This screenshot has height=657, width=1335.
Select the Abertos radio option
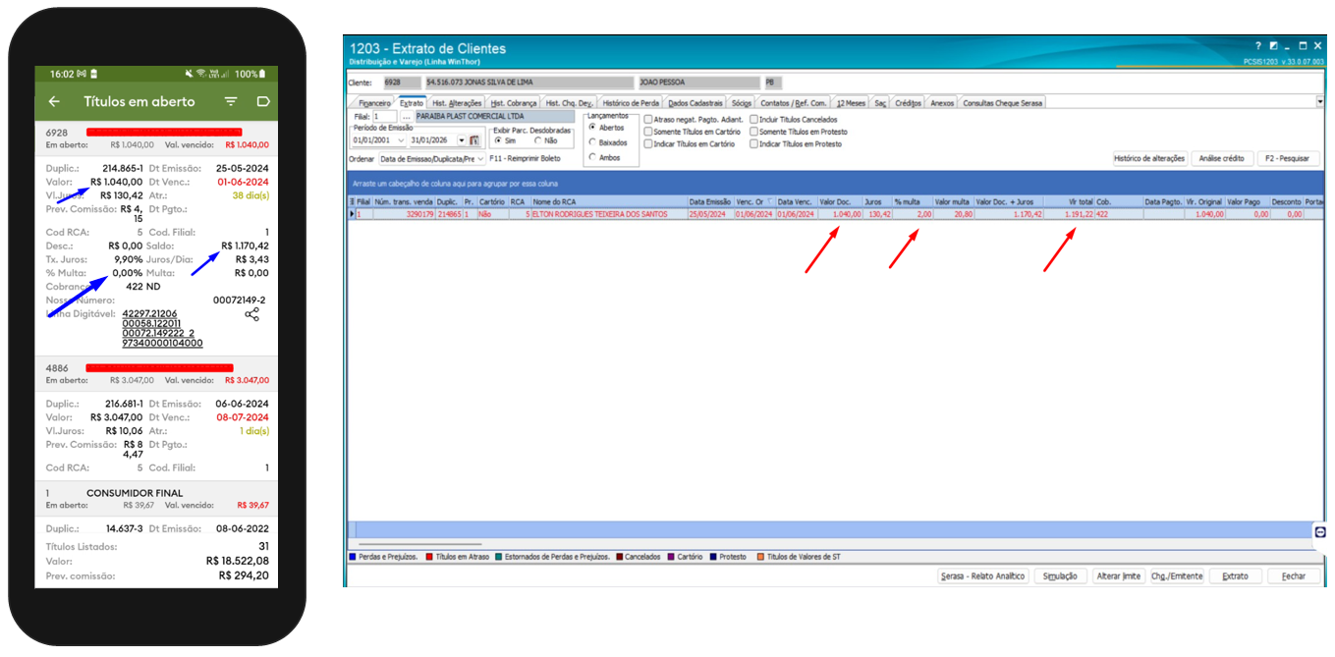click(592, 127)
